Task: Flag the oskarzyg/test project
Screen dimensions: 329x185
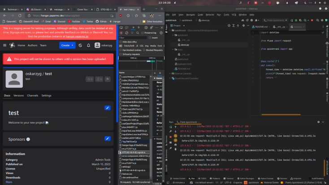Action: 108,79
